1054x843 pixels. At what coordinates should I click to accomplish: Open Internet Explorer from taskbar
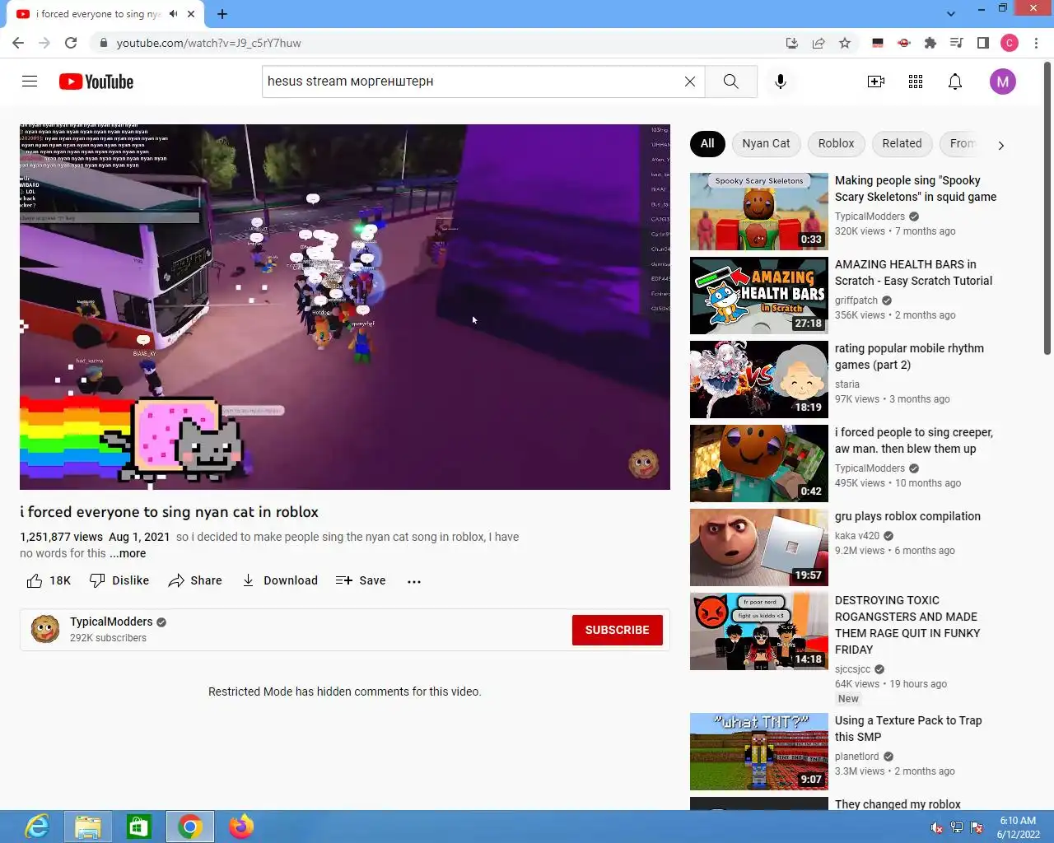(37, 827)
